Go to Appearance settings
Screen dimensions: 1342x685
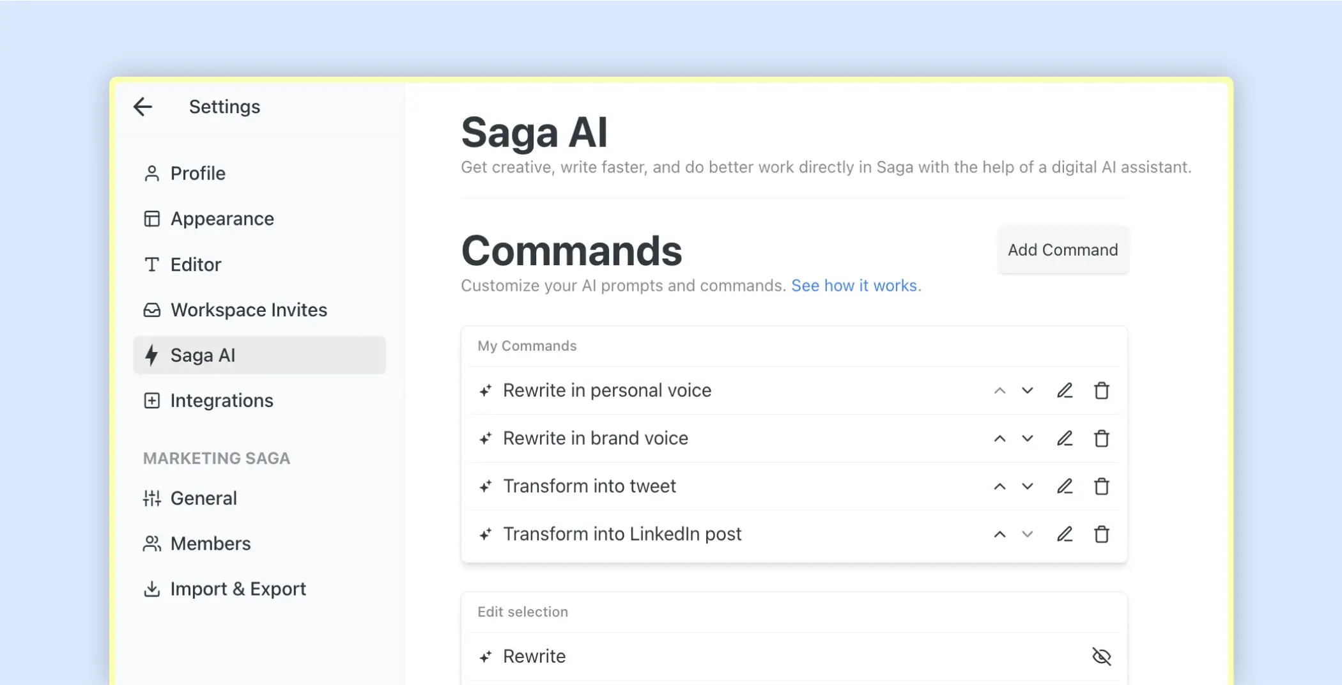[222, 219]
